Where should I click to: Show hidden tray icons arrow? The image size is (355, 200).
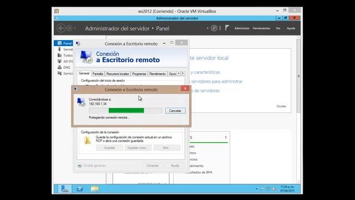(256, 189)
